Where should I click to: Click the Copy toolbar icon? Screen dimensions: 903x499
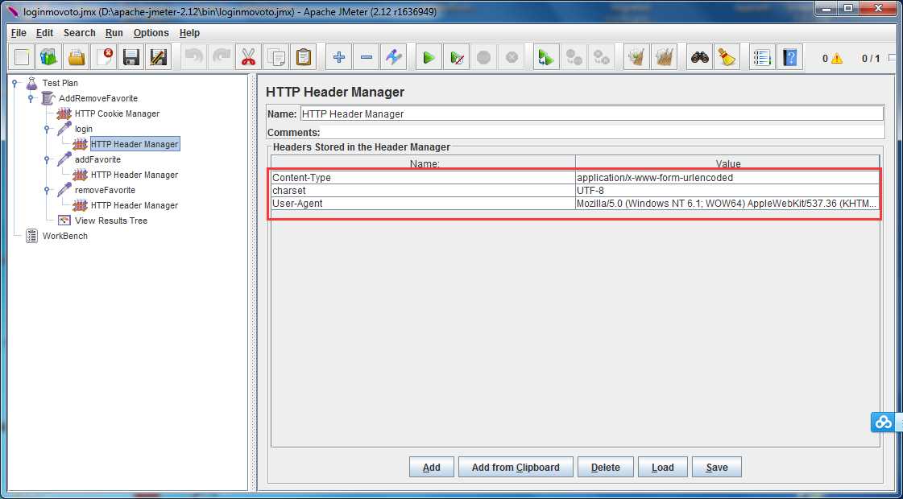(275, 58)
